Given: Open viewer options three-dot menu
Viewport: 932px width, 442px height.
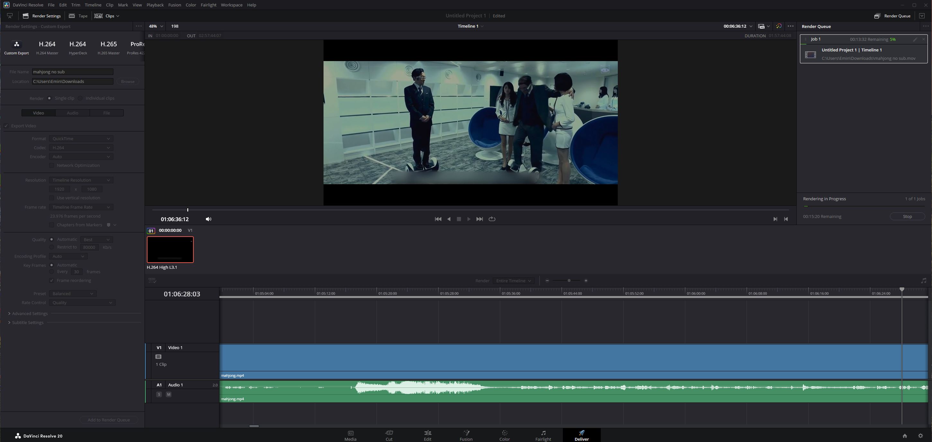Looking at the screenshot, I should pos(791,26).
